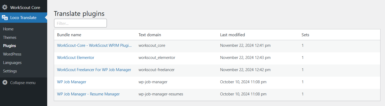Go to the Themes submenu page

pos(10,38)
